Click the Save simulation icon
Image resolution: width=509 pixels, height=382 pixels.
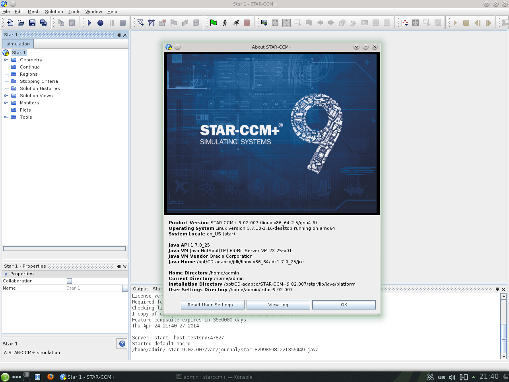click(32, 23)
